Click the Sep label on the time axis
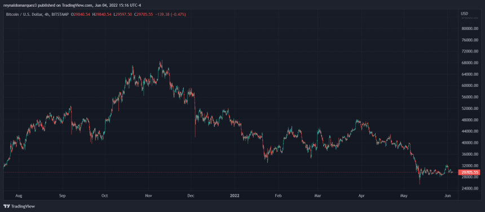 [x=63, y=196]
